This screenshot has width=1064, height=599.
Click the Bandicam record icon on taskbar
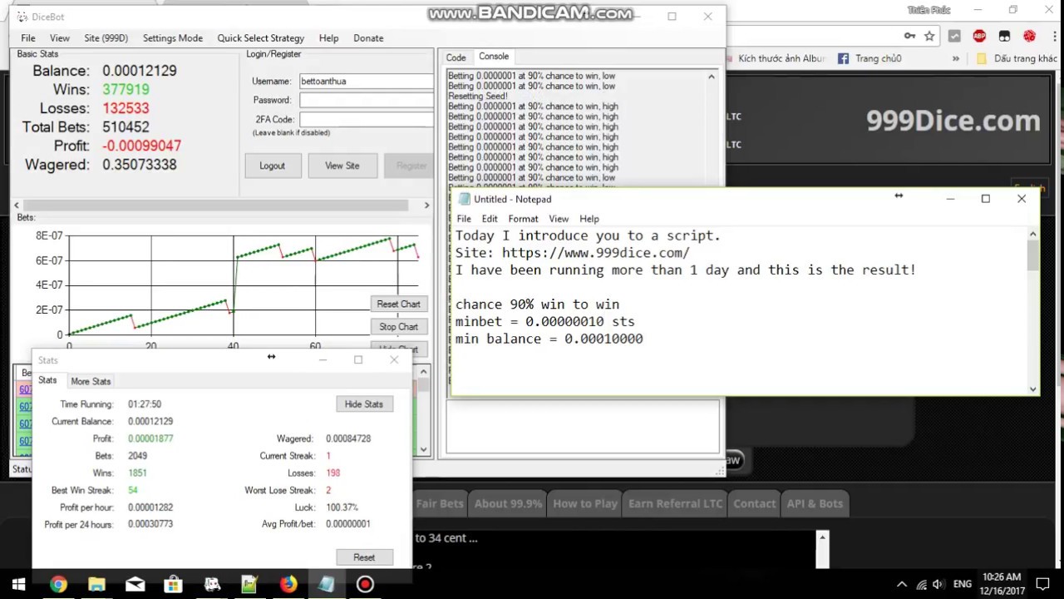pyautogui.click(x=365, y=584)
